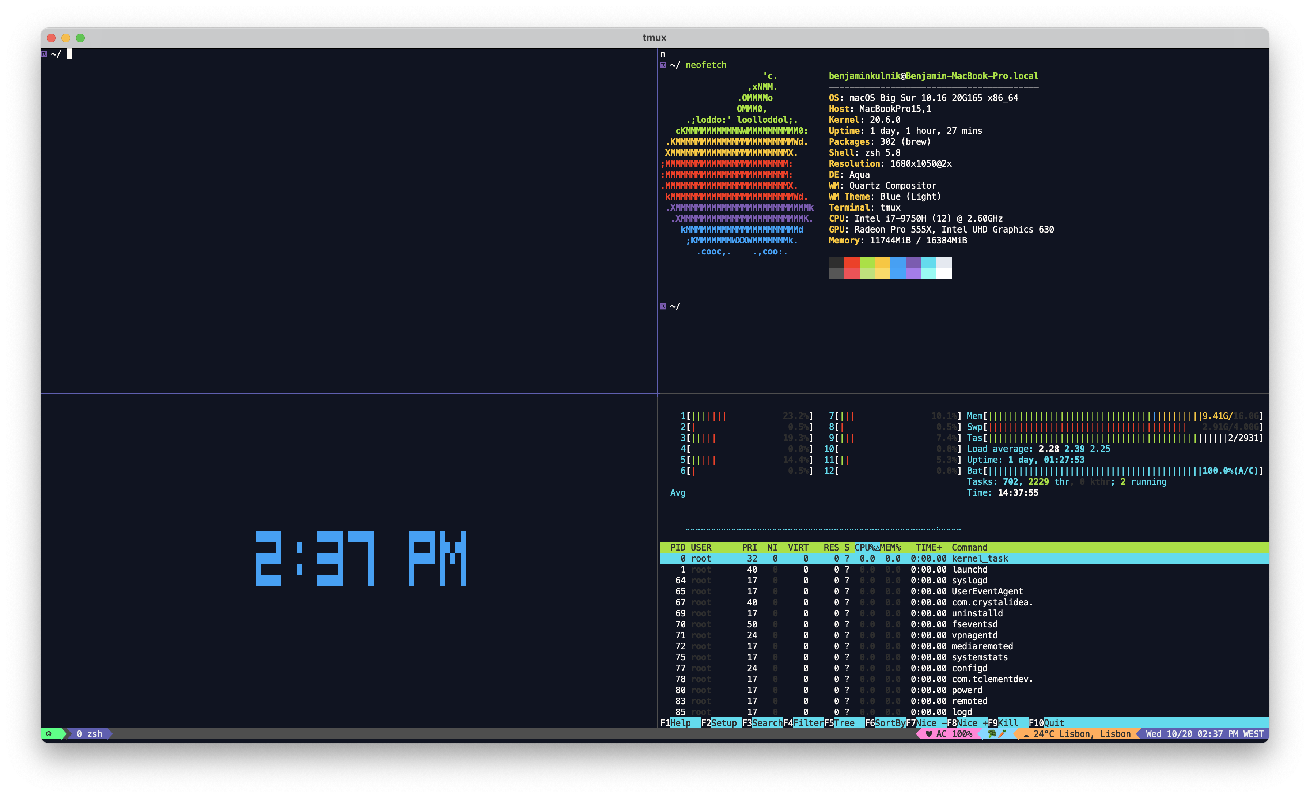Sort by the PID column header
The height and width of the screenshot is (797, 1310).
[677, 547]
